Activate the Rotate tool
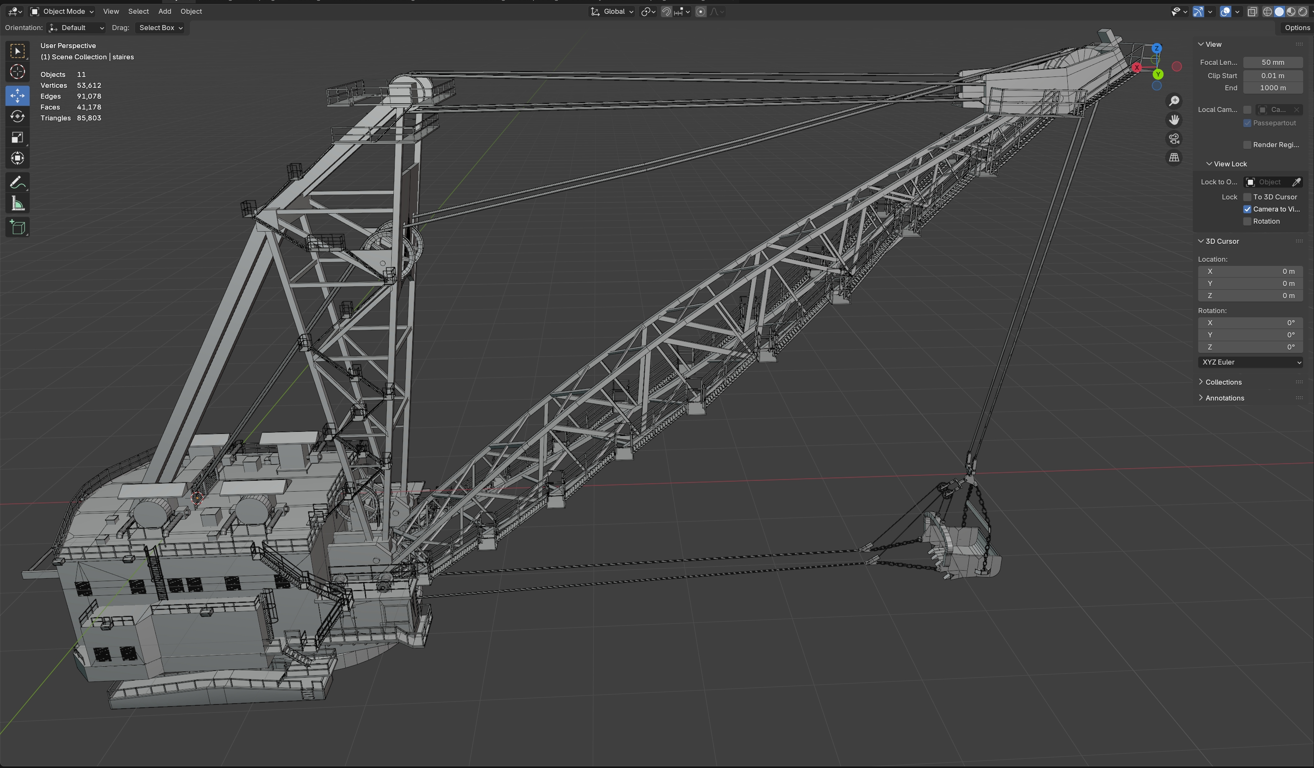This screenshot has width=1314, height=768. (x=17, y=116)
